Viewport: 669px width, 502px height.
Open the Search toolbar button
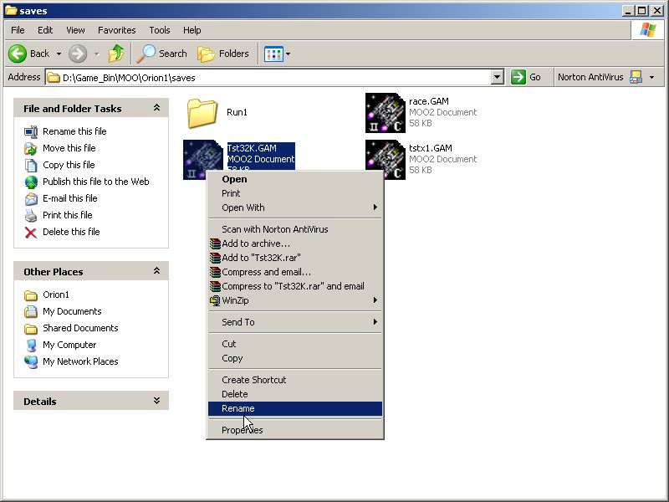click(162, 54)
